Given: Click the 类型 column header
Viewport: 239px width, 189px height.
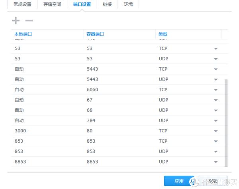Looking at the screenshot, I should coord(163,34).
